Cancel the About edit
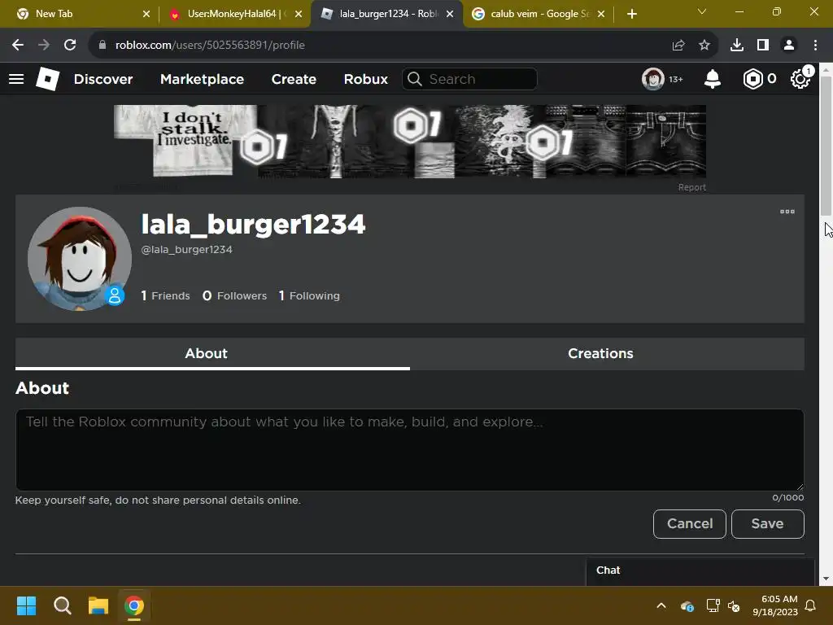The width and height of the screenshot is (833, 625). [x=690, y=524]
